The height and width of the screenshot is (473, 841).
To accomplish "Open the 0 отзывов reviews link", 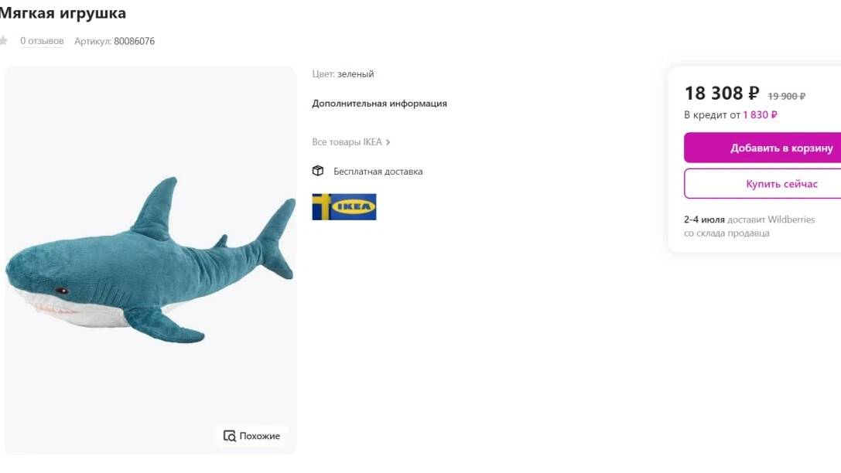I will (x=42, y=41).
